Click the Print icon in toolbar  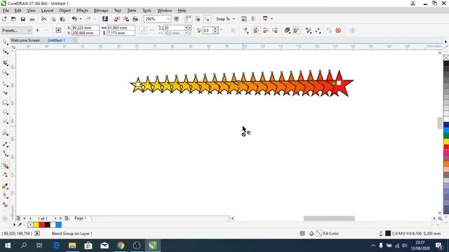[x=32, y=19]
